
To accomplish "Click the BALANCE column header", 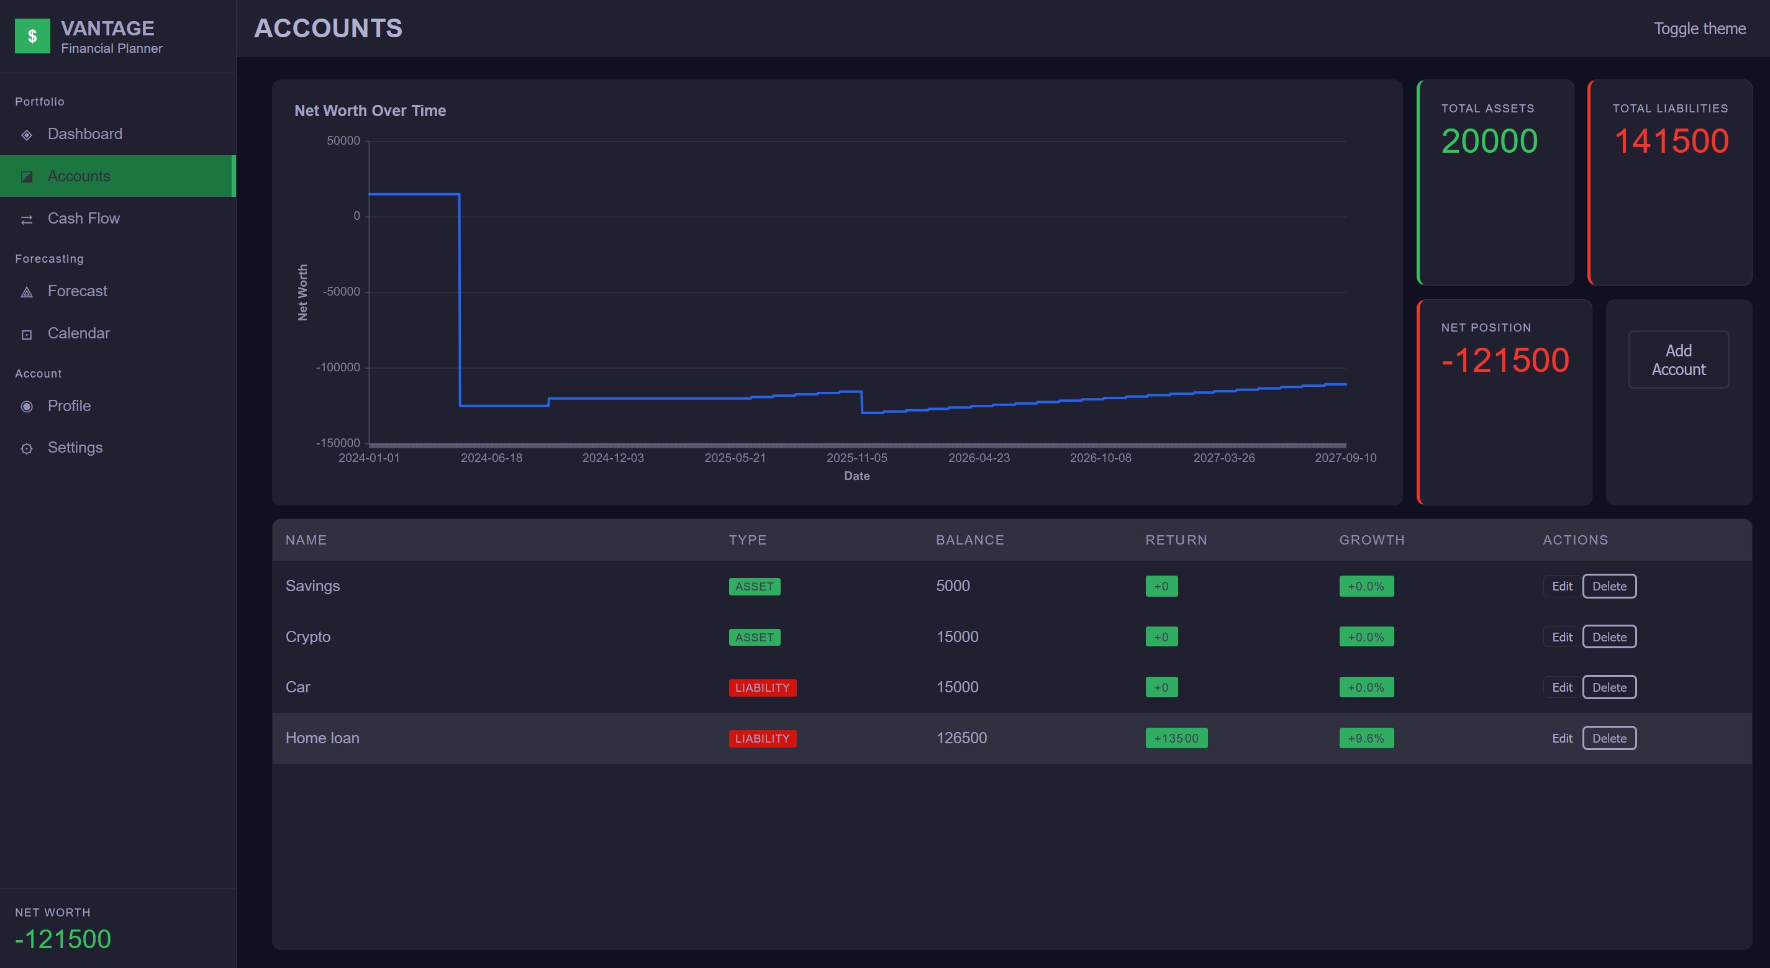I will point(969,540).
